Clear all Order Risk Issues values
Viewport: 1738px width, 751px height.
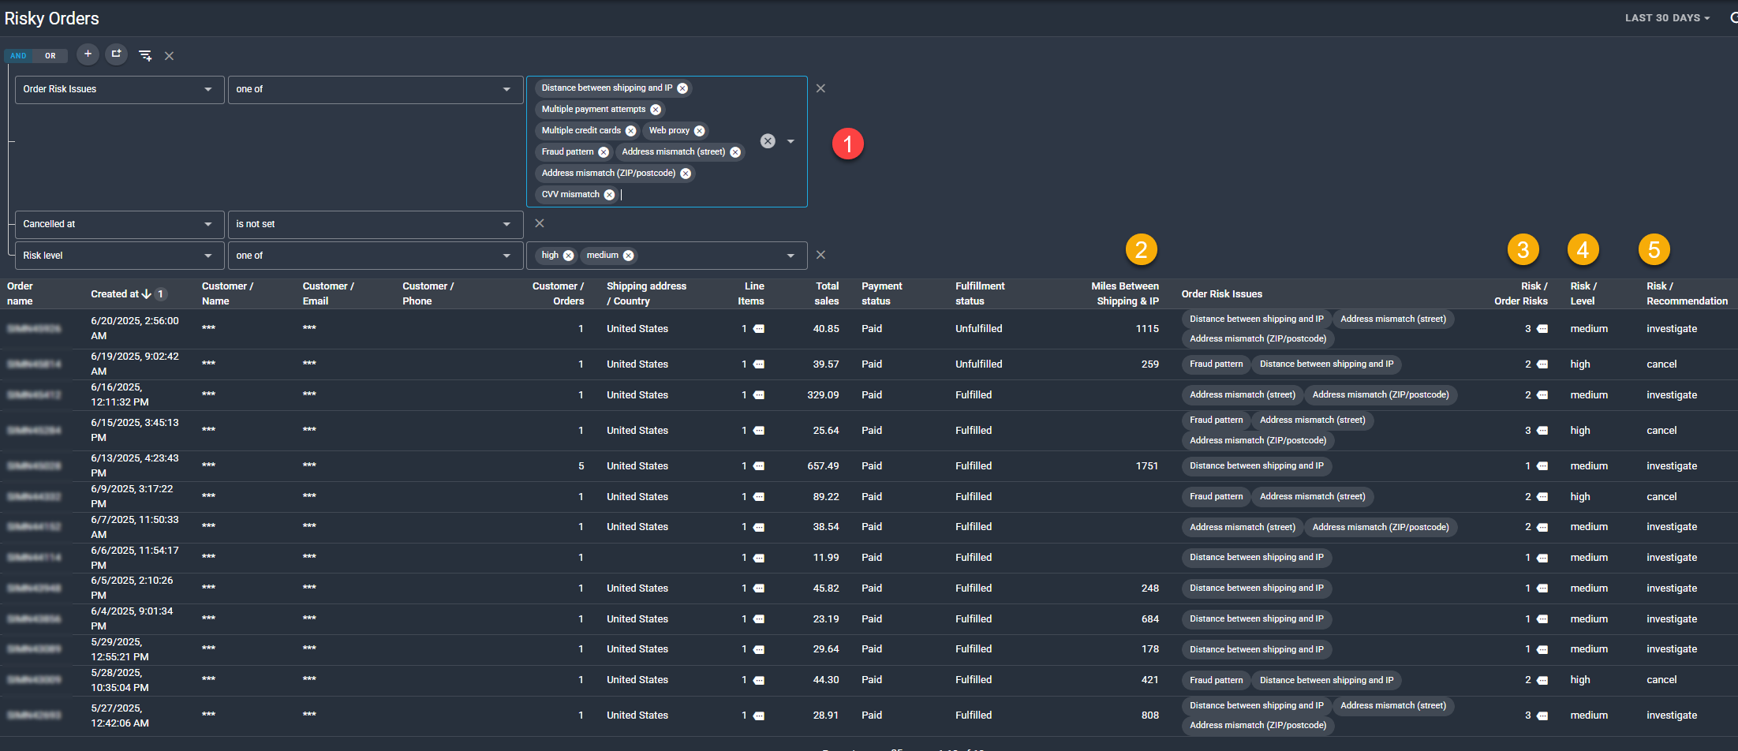point(768,141)
